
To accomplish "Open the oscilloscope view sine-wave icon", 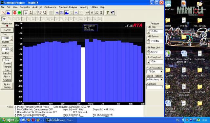I will pyautogui.click(x=4, y=13).
